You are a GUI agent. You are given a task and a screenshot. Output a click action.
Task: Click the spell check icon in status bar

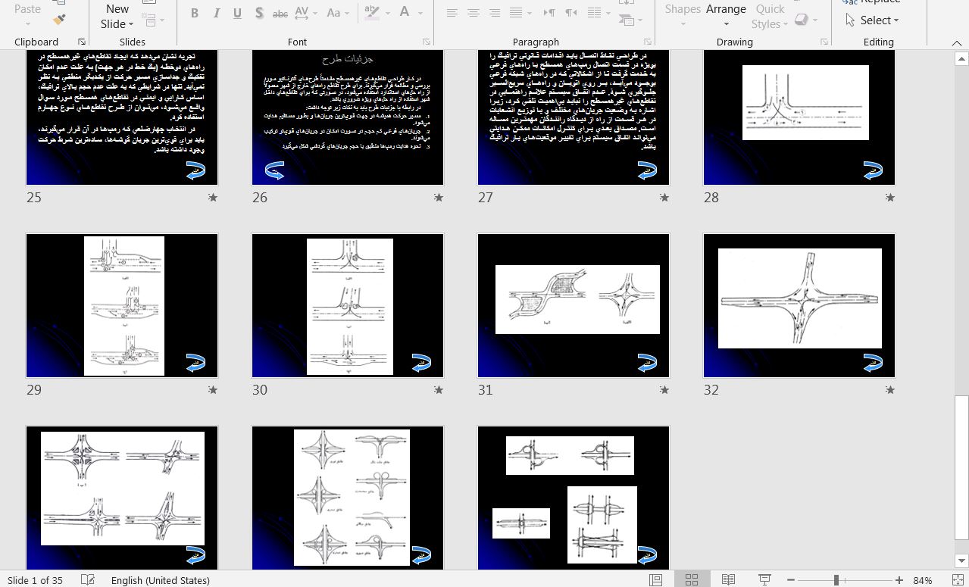coord(88,580)
